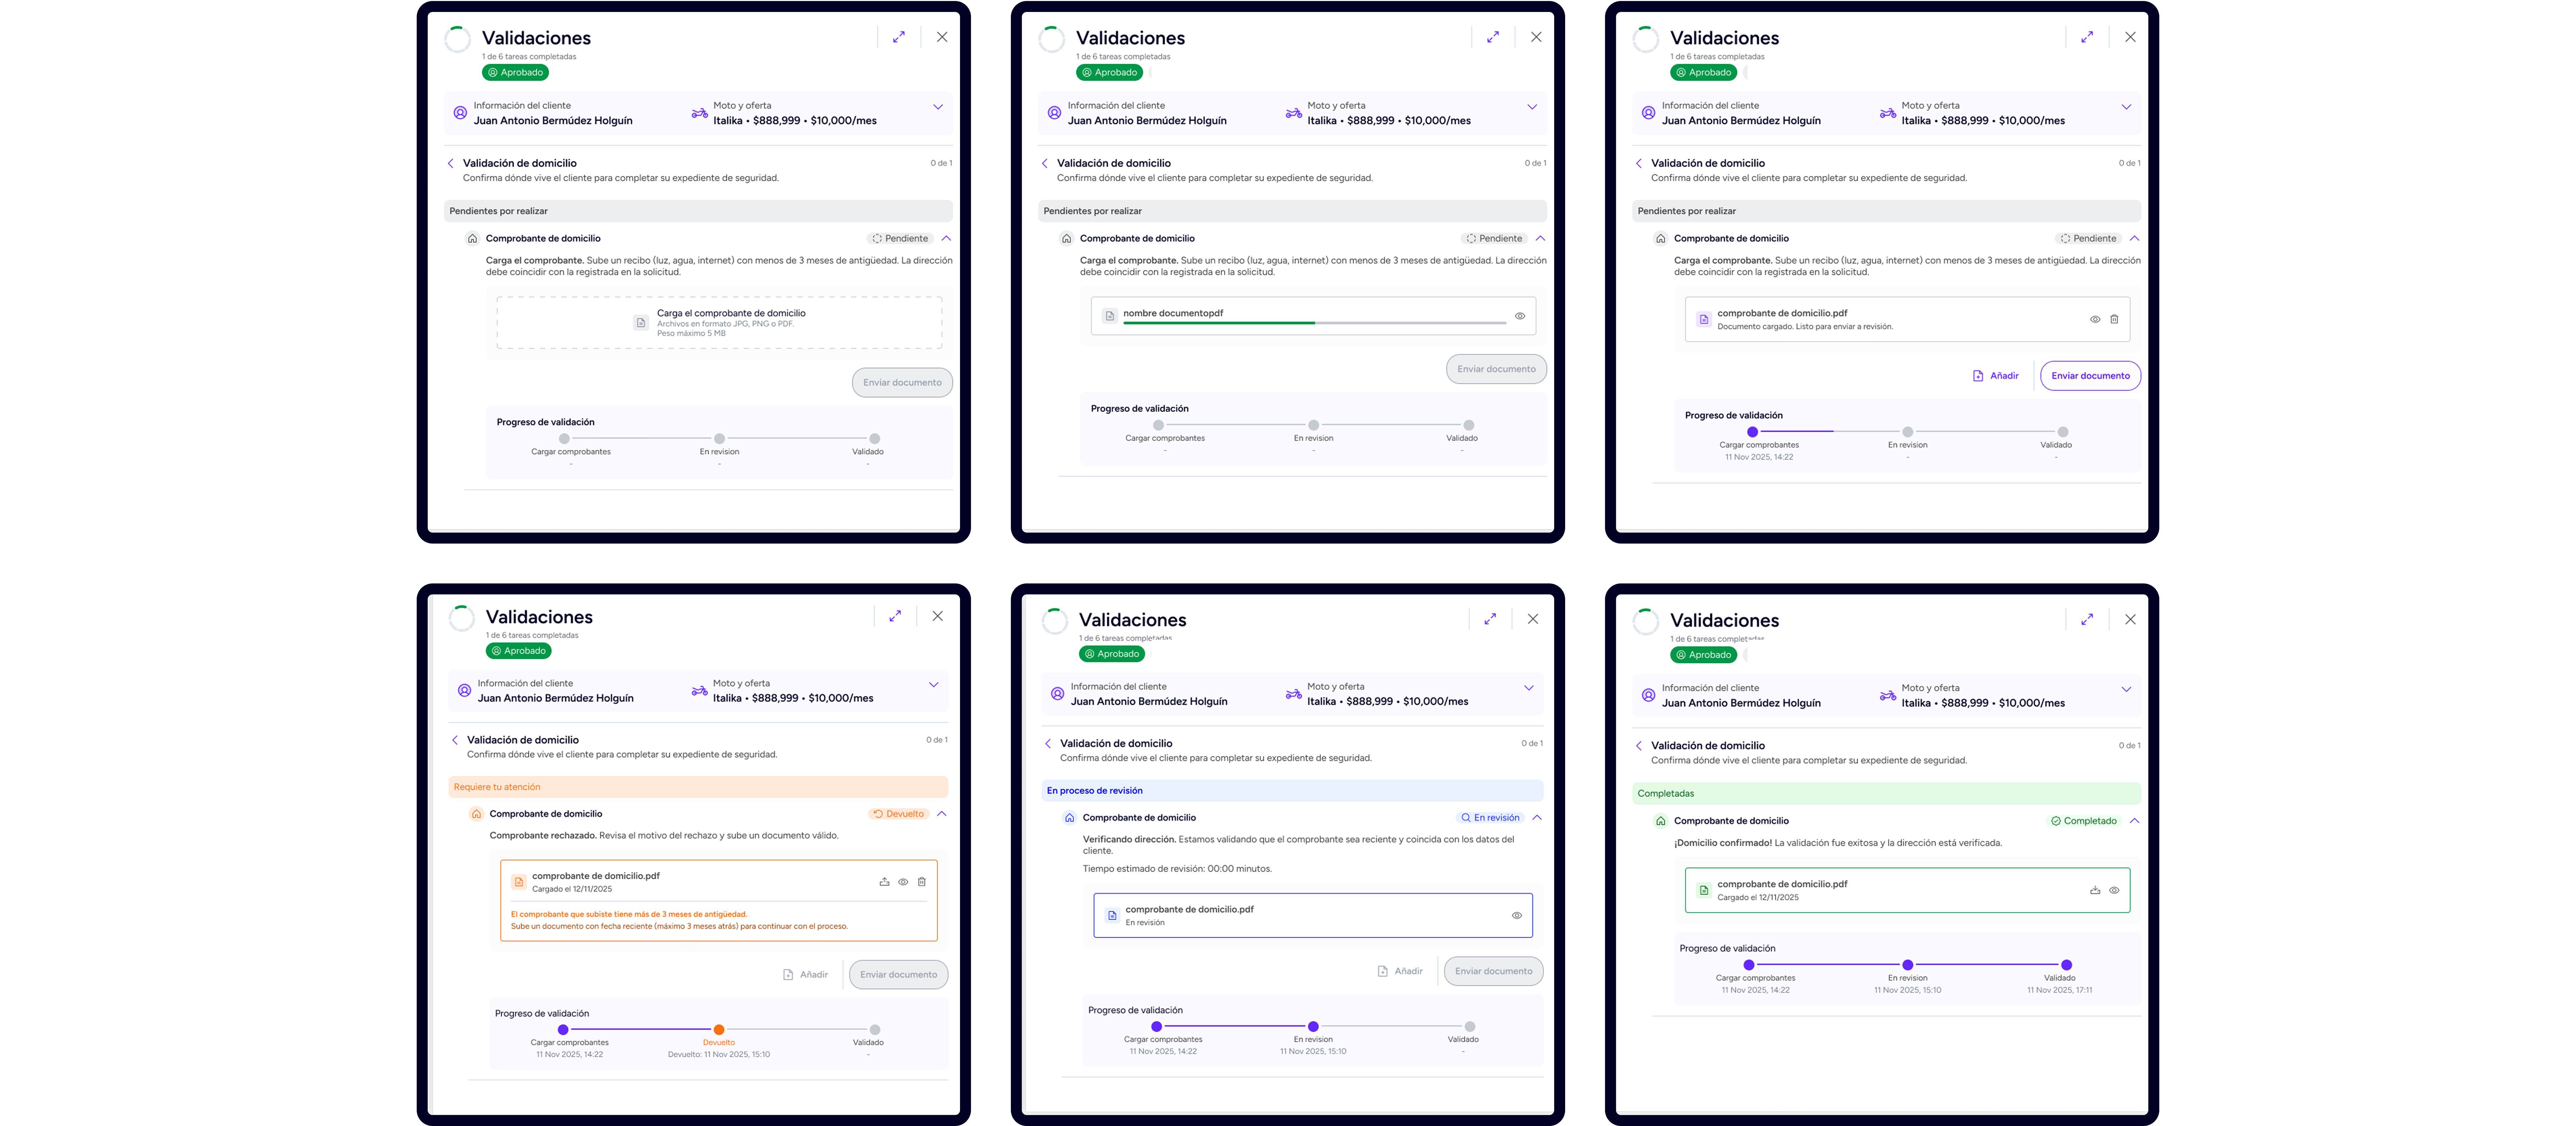Toggle eye icon on 'En revisión' document card
Screen dimensions: 2576x1126
[1517, 915]
